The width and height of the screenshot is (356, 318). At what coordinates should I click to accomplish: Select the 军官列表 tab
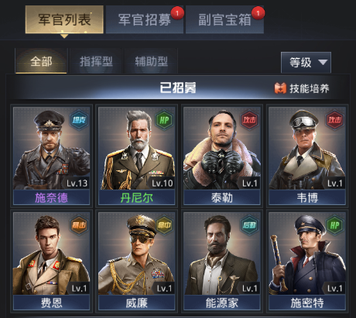click(64, 19)
